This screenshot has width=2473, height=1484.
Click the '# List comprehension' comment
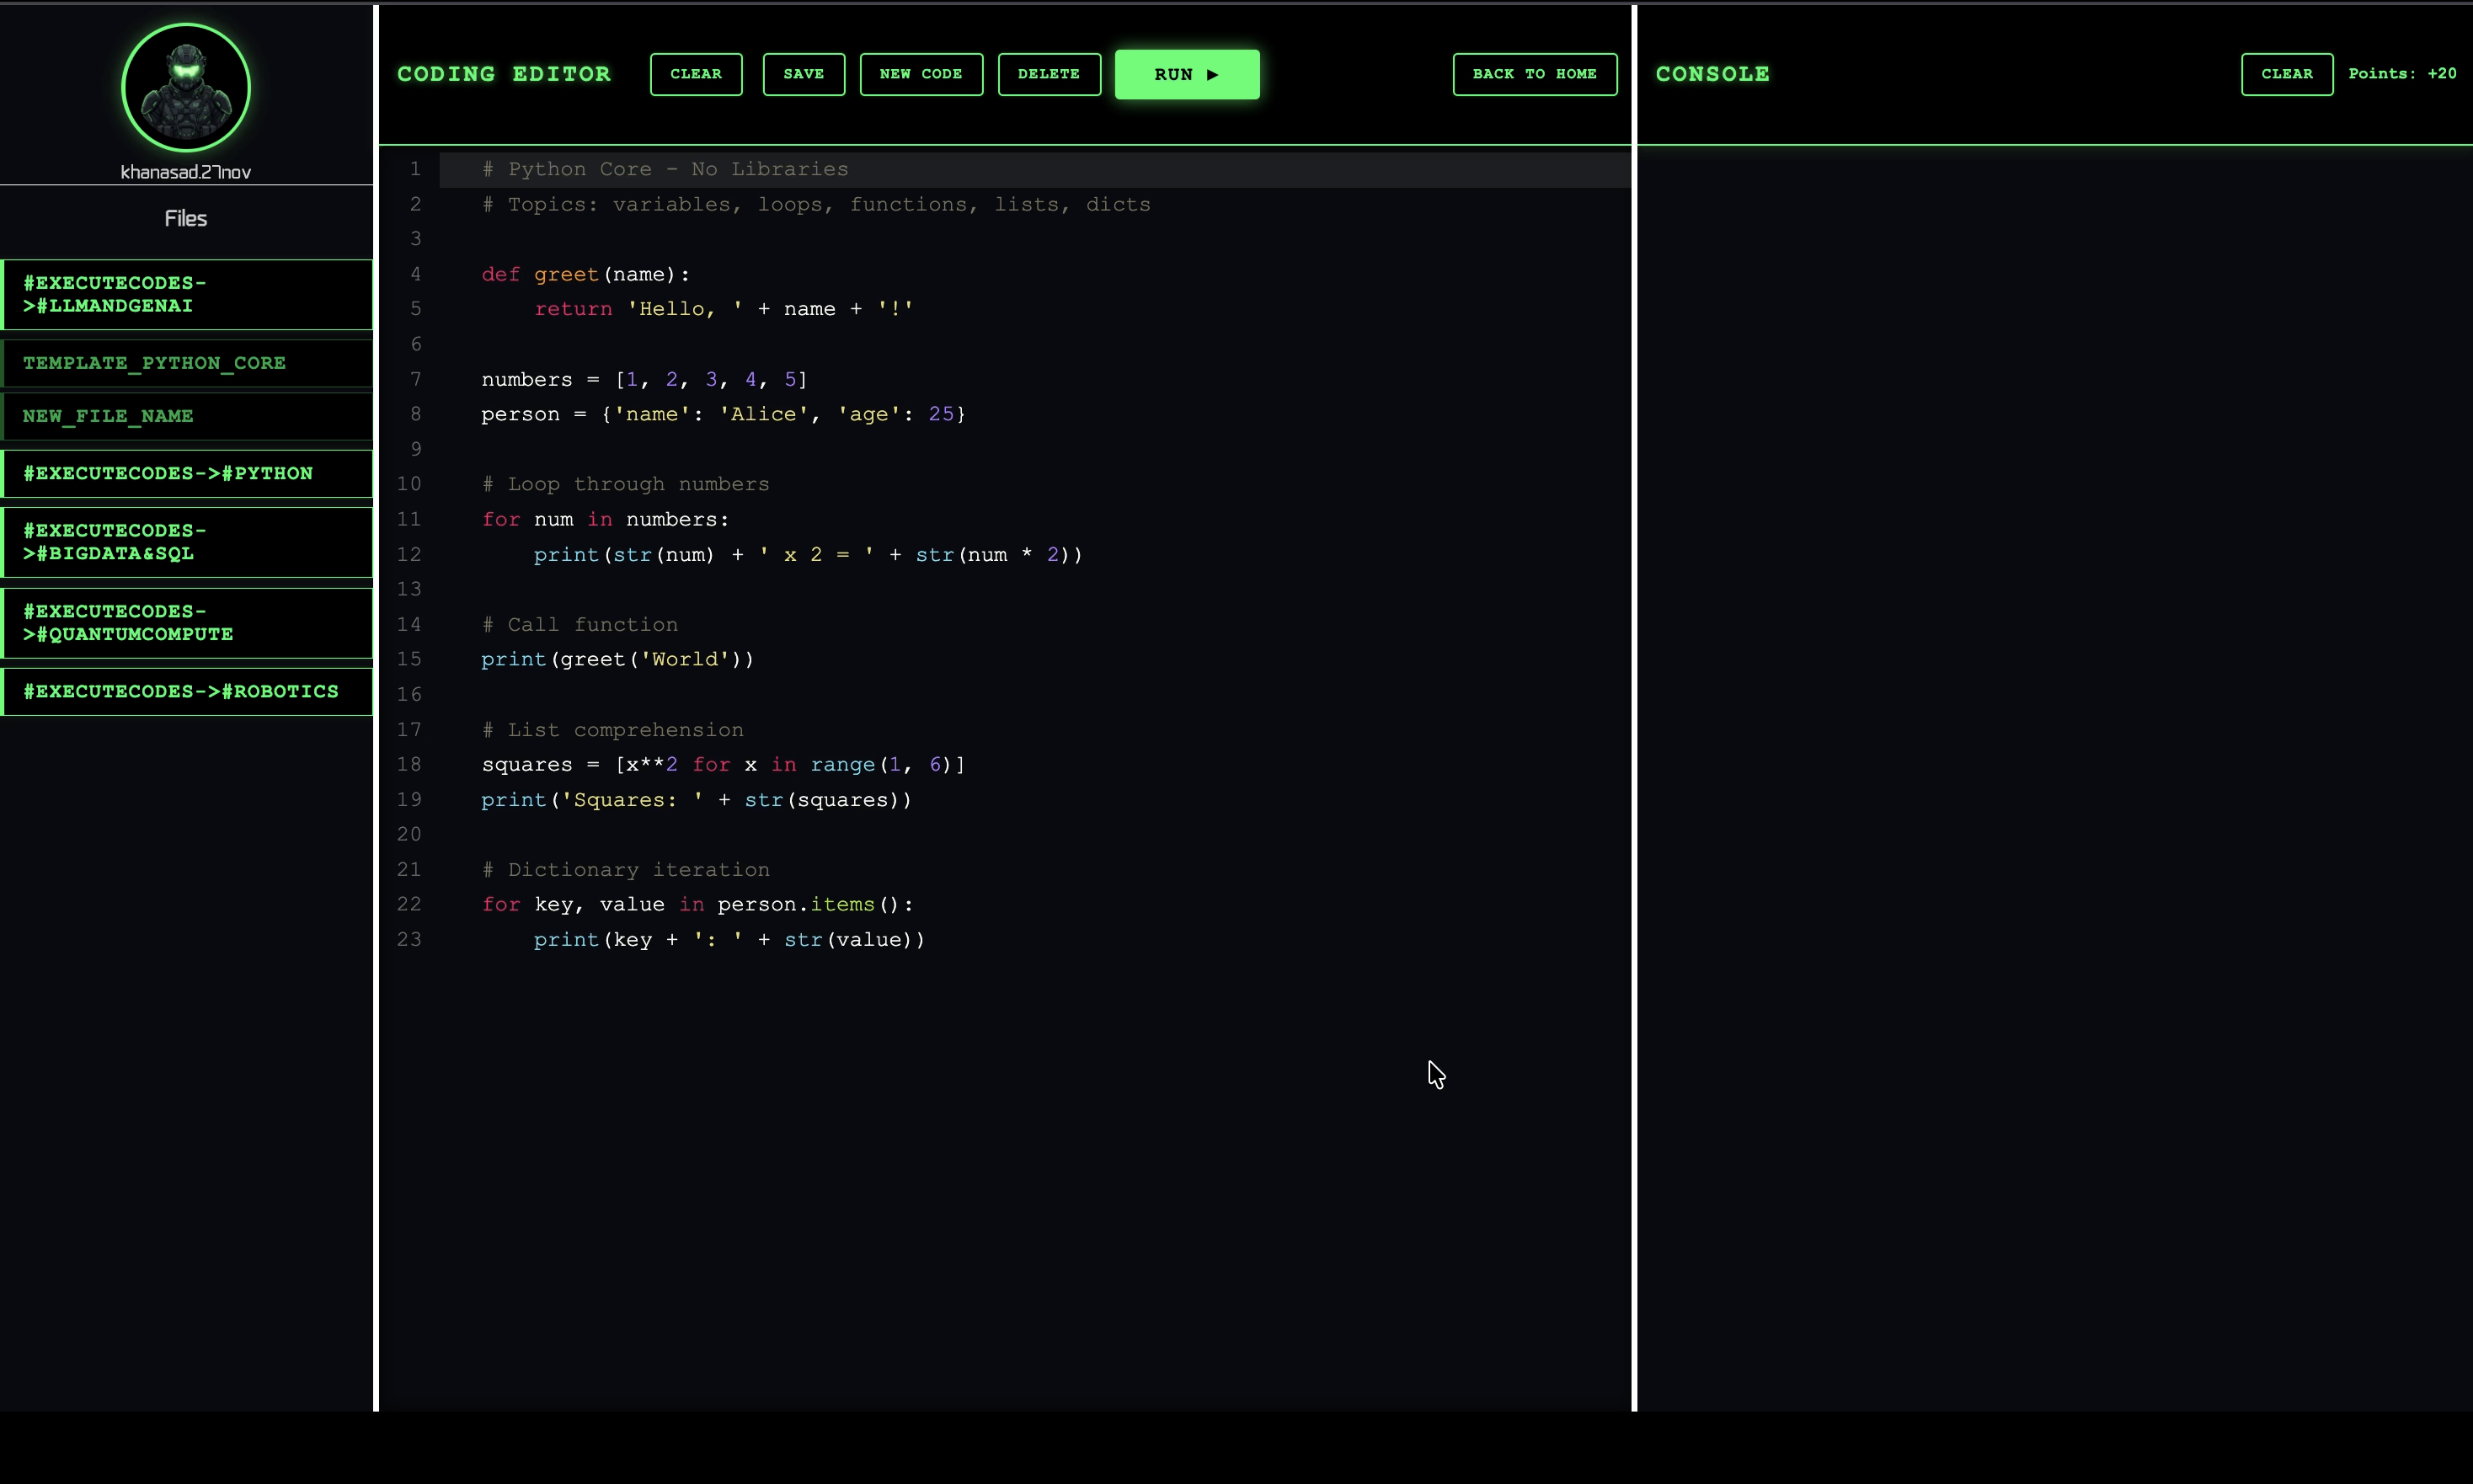[x=613, y=729]
